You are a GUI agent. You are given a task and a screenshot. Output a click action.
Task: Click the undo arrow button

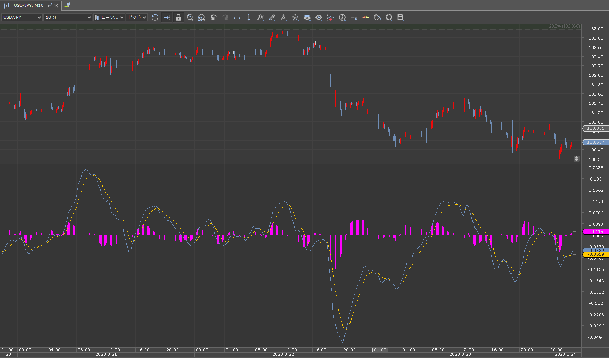214,17
